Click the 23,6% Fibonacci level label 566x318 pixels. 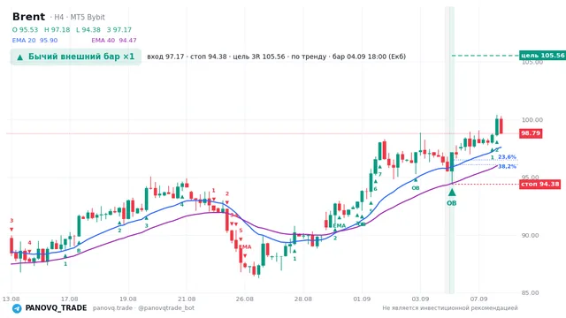click(507, 157)
